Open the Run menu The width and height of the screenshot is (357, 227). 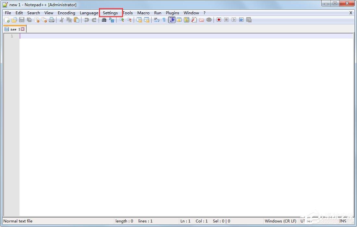[157, 13]
